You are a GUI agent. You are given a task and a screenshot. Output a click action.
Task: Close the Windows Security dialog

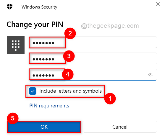[x=158, y=4]
